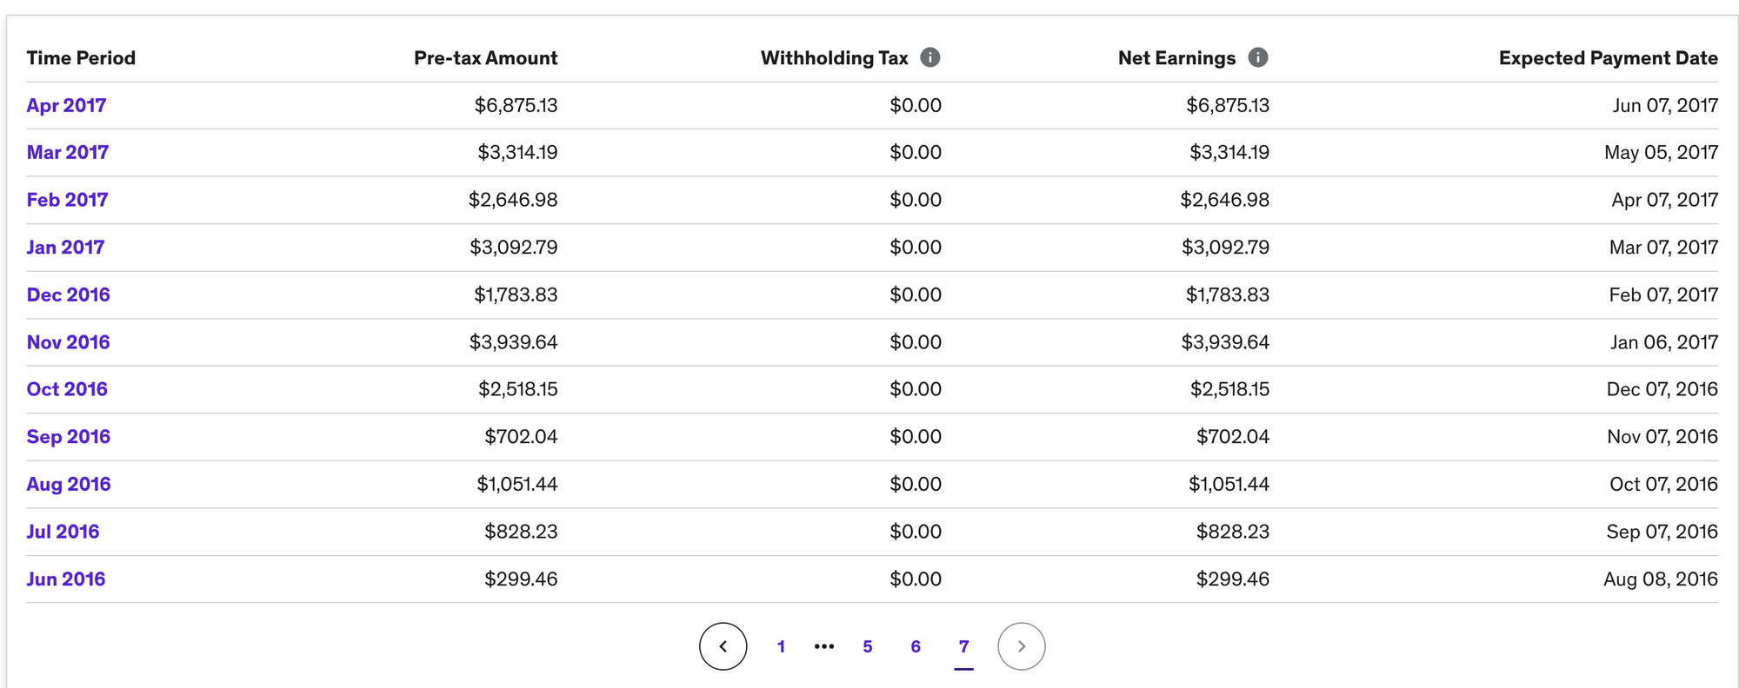Screen dimensions: 1739x688
Task: Click the pagination ellipsis dots
Action: 824,646
